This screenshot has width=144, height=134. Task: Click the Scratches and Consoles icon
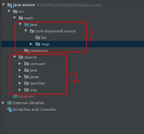pyautogui.click(x=10, y=109)
